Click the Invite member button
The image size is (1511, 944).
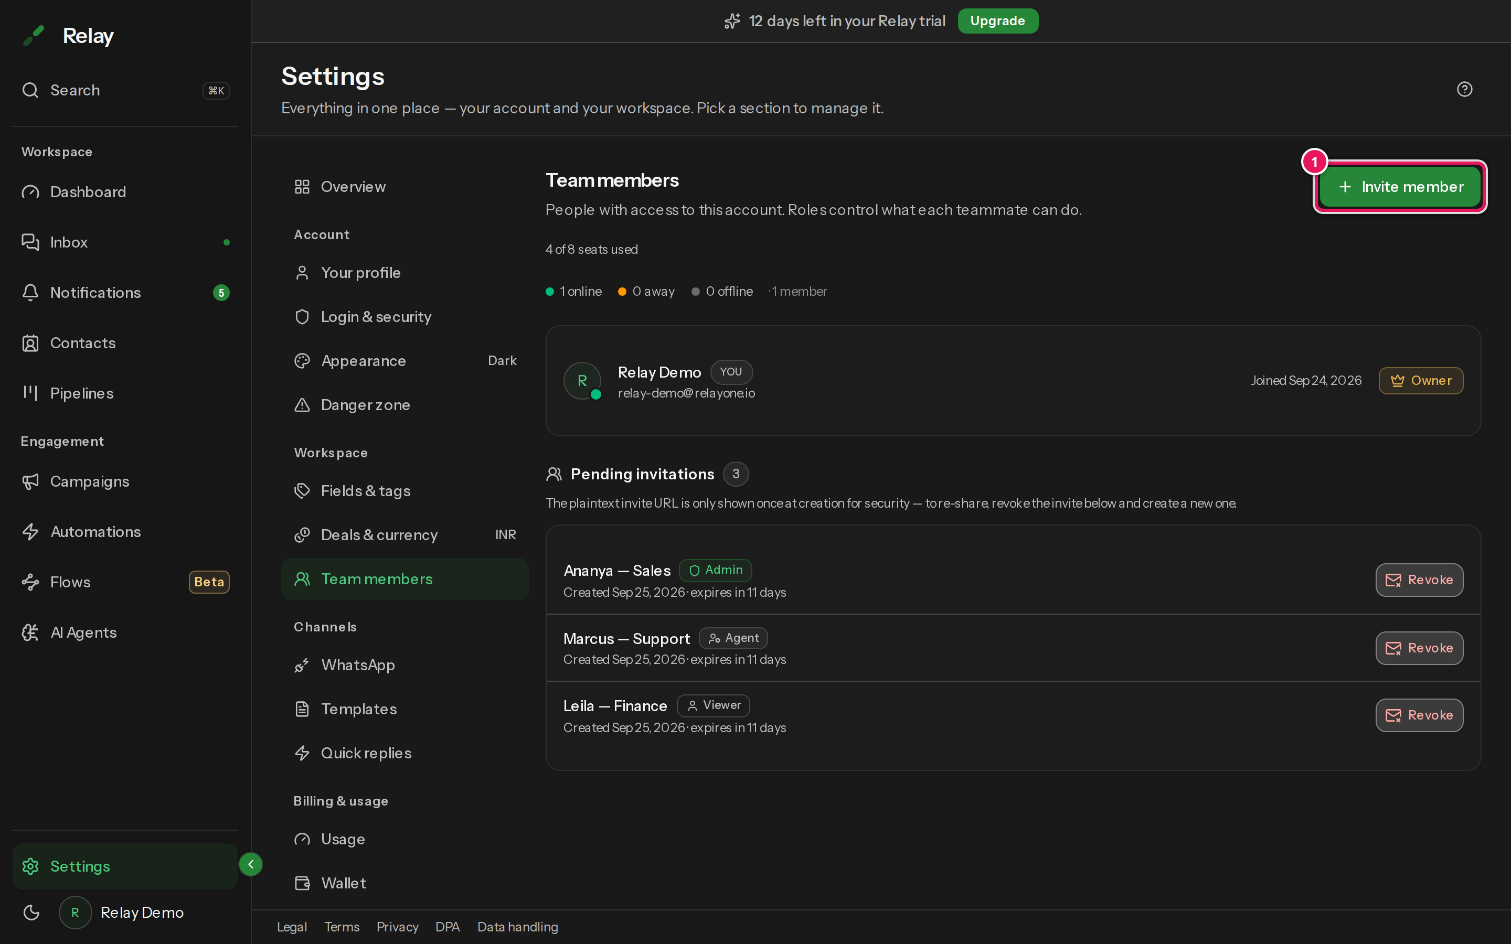pos(1400,187)
